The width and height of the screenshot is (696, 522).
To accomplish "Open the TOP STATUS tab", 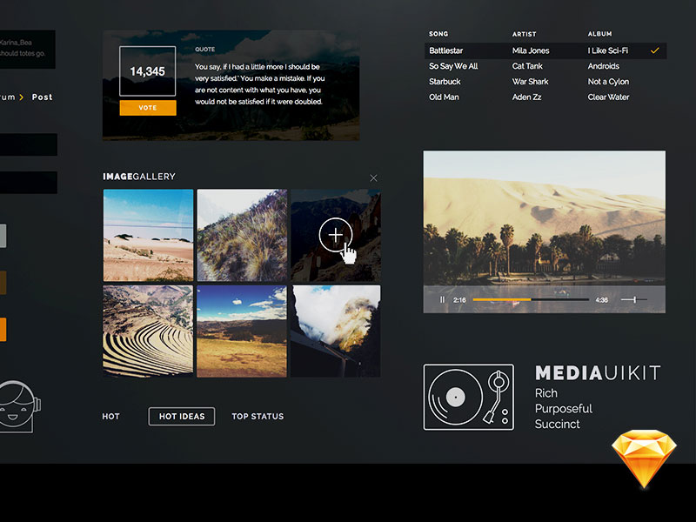I will point(258,417).
